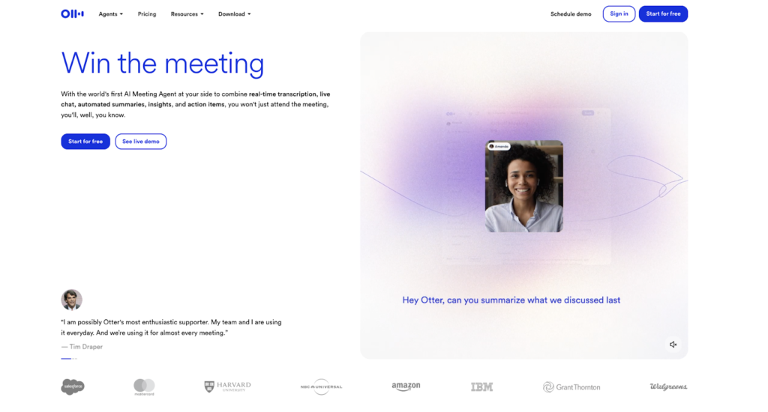The image size is (768, 412).
Task: Open the Pricing page
Action: coord(147,14)
